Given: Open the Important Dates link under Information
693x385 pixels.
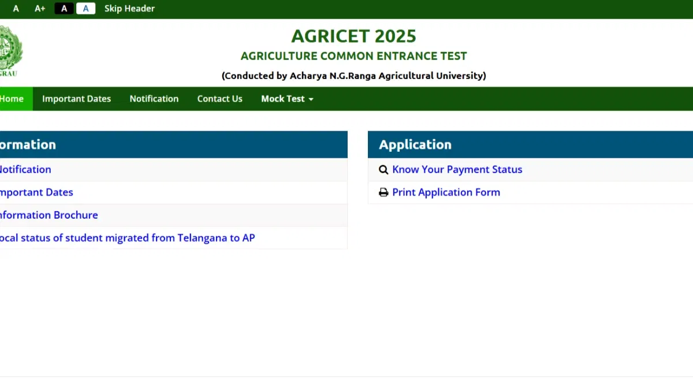Looking at the screenshot, I should [x=36, y=192].
